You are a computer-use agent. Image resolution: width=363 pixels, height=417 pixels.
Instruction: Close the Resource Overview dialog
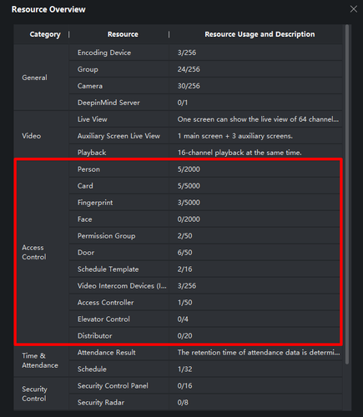pyautogui.click(x=354, y=9)
